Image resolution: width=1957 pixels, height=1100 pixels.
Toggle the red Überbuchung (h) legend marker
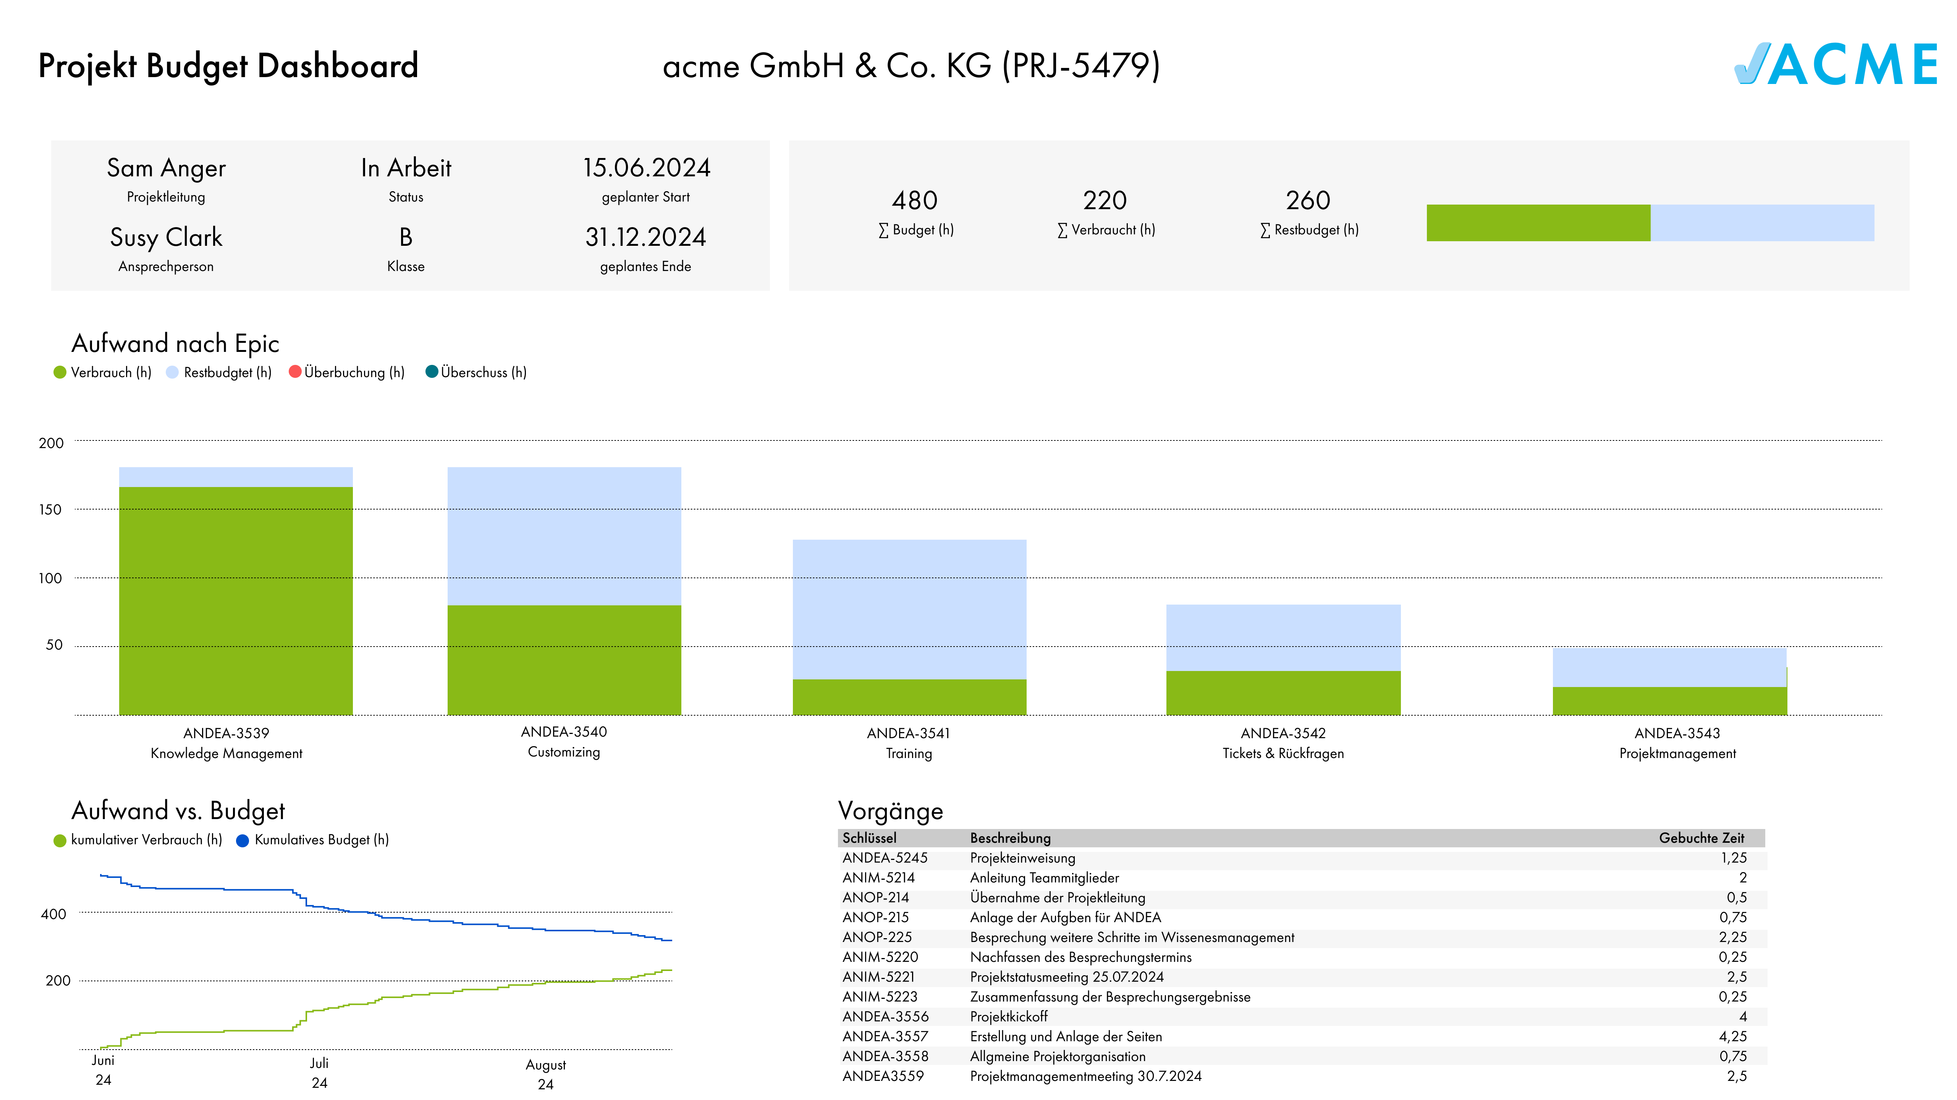point(295,371)
